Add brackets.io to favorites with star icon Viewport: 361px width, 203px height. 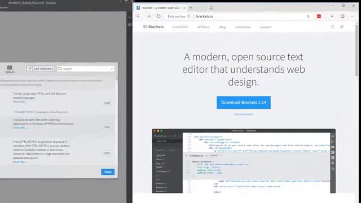point(308,16)
